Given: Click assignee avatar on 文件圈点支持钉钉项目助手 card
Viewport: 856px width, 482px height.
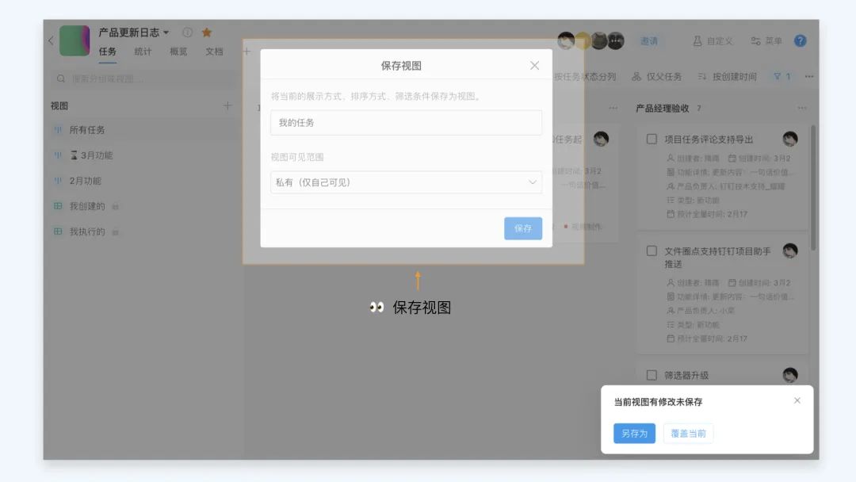Looking at the screenshot, I should (790, 251).
